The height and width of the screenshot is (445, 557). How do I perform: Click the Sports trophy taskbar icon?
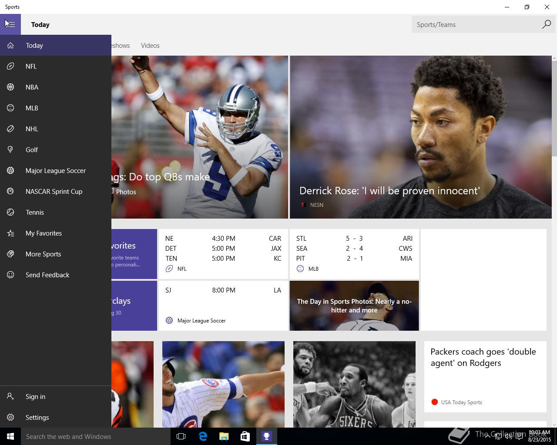pos(266,436)
